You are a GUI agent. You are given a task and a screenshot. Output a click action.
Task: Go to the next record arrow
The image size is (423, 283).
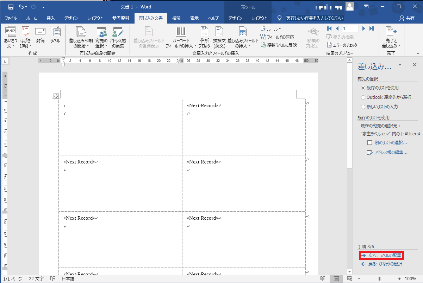(364, 28)
